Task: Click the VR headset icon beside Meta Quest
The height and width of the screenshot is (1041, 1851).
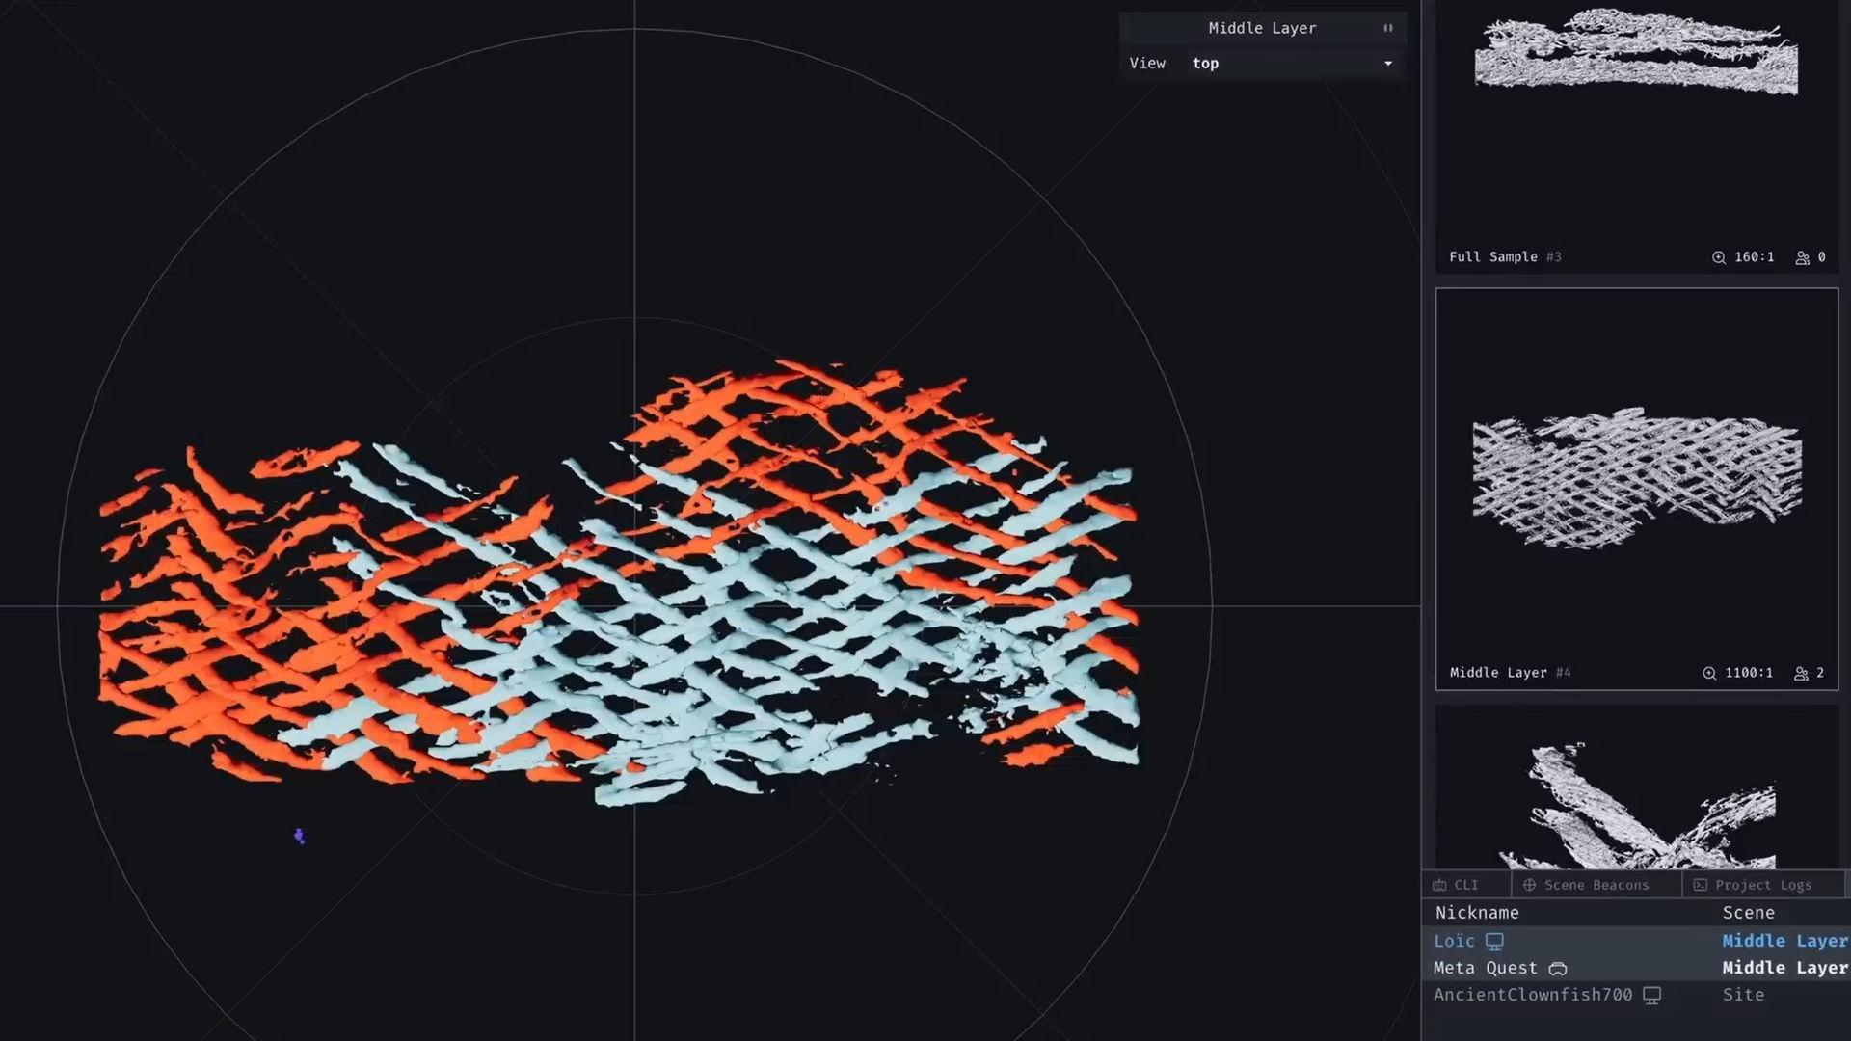Action: 1558,969
